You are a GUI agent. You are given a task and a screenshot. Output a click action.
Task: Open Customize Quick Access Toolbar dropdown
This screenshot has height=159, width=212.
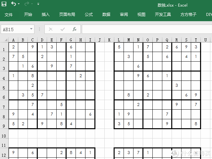(x=38, y=4)
